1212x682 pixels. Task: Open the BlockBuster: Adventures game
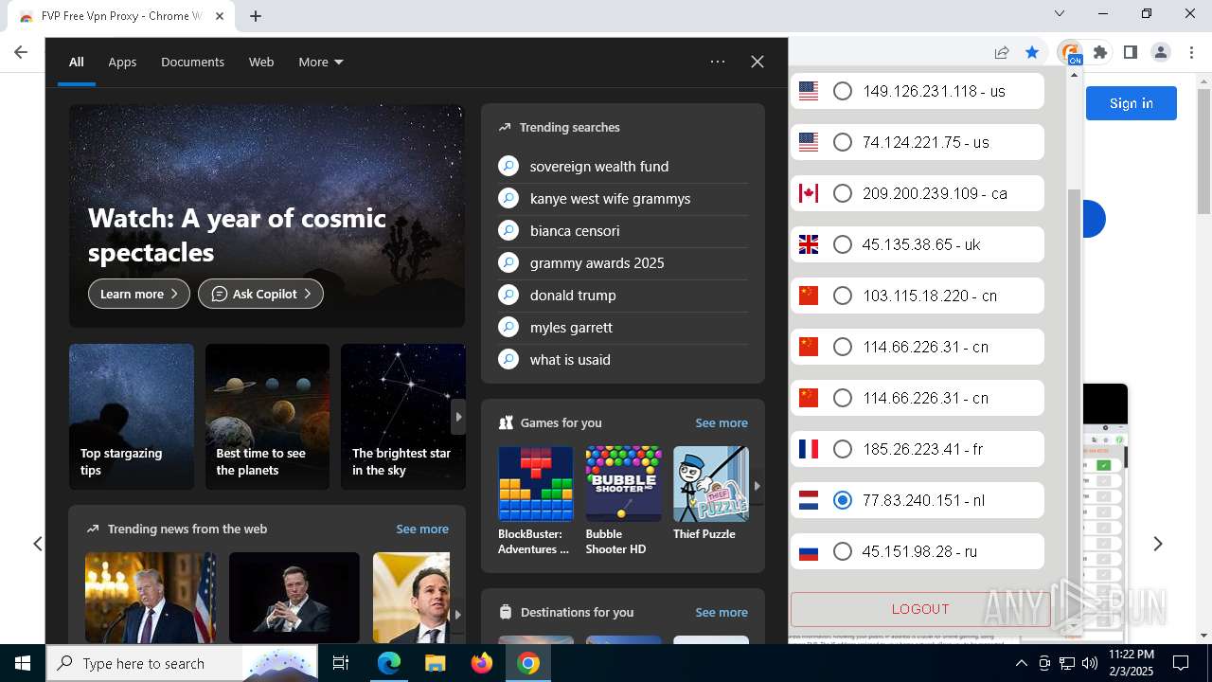(x=535, y=501)
